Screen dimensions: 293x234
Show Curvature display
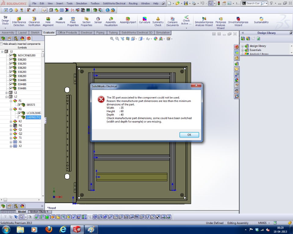(144, 20)
